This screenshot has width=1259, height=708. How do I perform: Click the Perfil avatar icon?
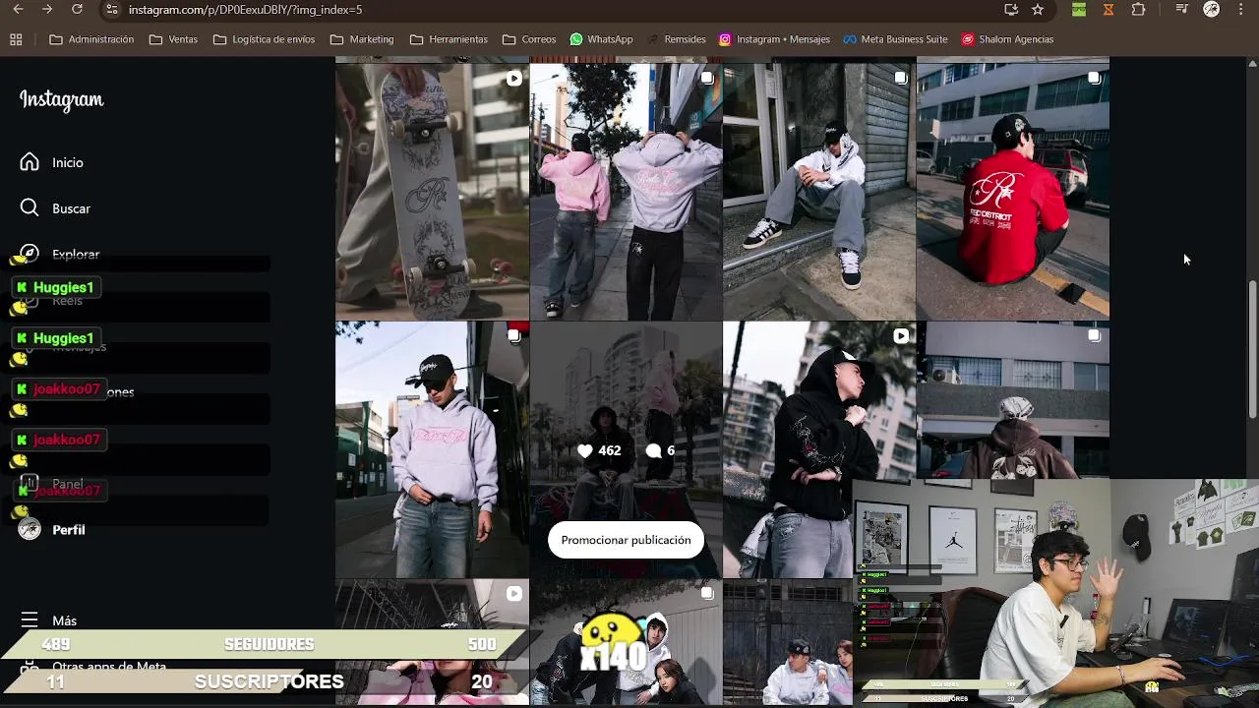(x=30, y=530)
